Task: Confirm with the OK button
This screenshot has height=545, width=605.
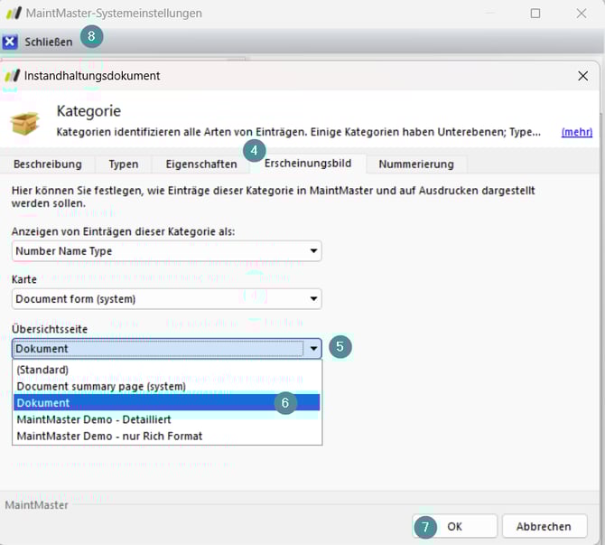Action: pyautogui.click(x=454, y=526)
